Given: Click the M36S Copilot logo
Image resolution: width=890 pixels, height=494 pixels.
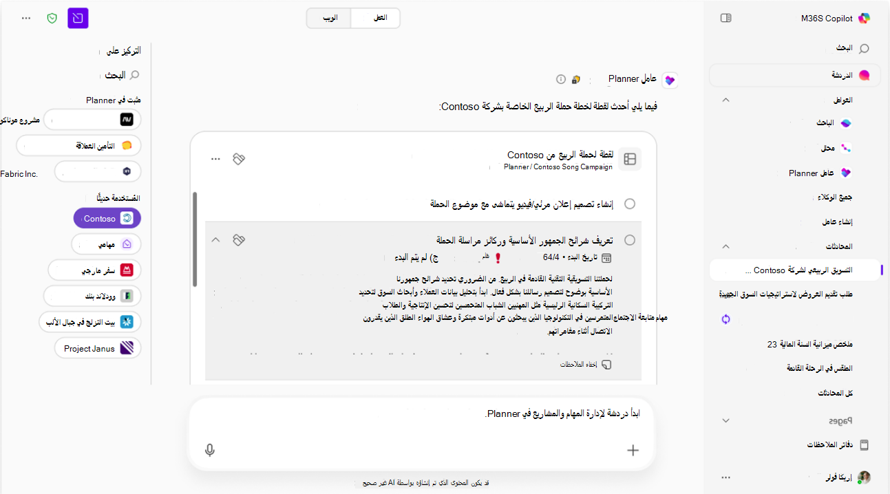Looking at the screenshot, I should click(x=864, y=18).
